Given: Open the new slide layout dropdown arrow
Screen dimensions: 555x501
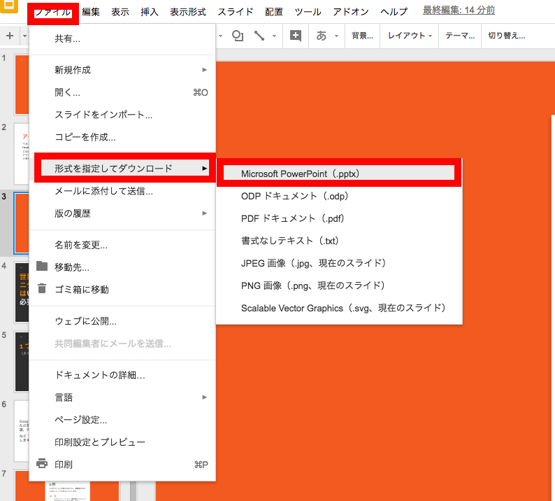Looking at the screenshot, I should (24, 36).
